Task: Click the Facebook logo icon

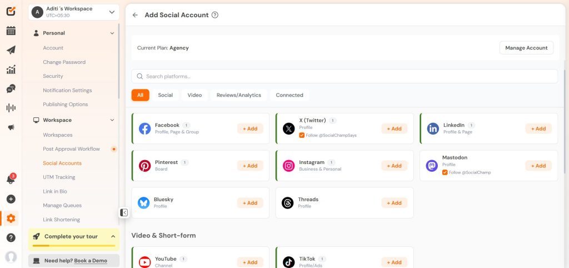Action: click(145, 128)
